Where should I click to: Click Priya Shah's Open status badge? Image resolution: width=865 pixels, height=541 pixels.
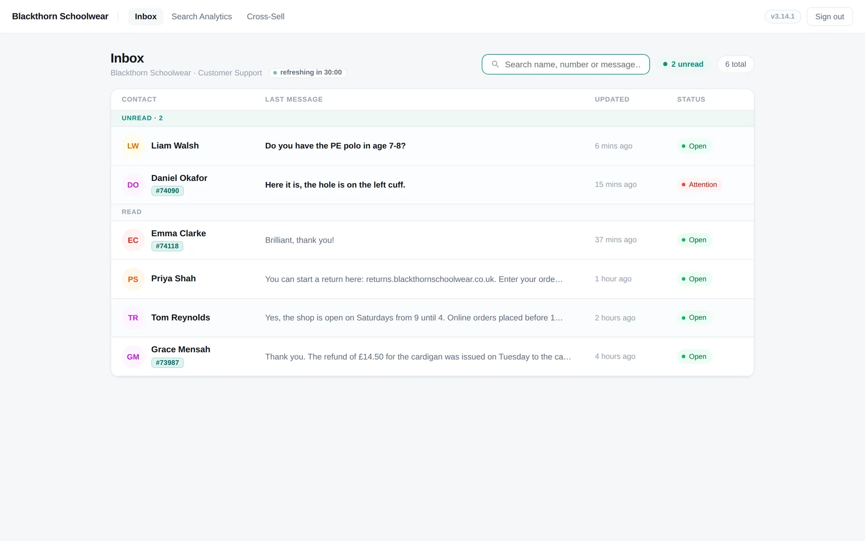[x=695, y=279]
